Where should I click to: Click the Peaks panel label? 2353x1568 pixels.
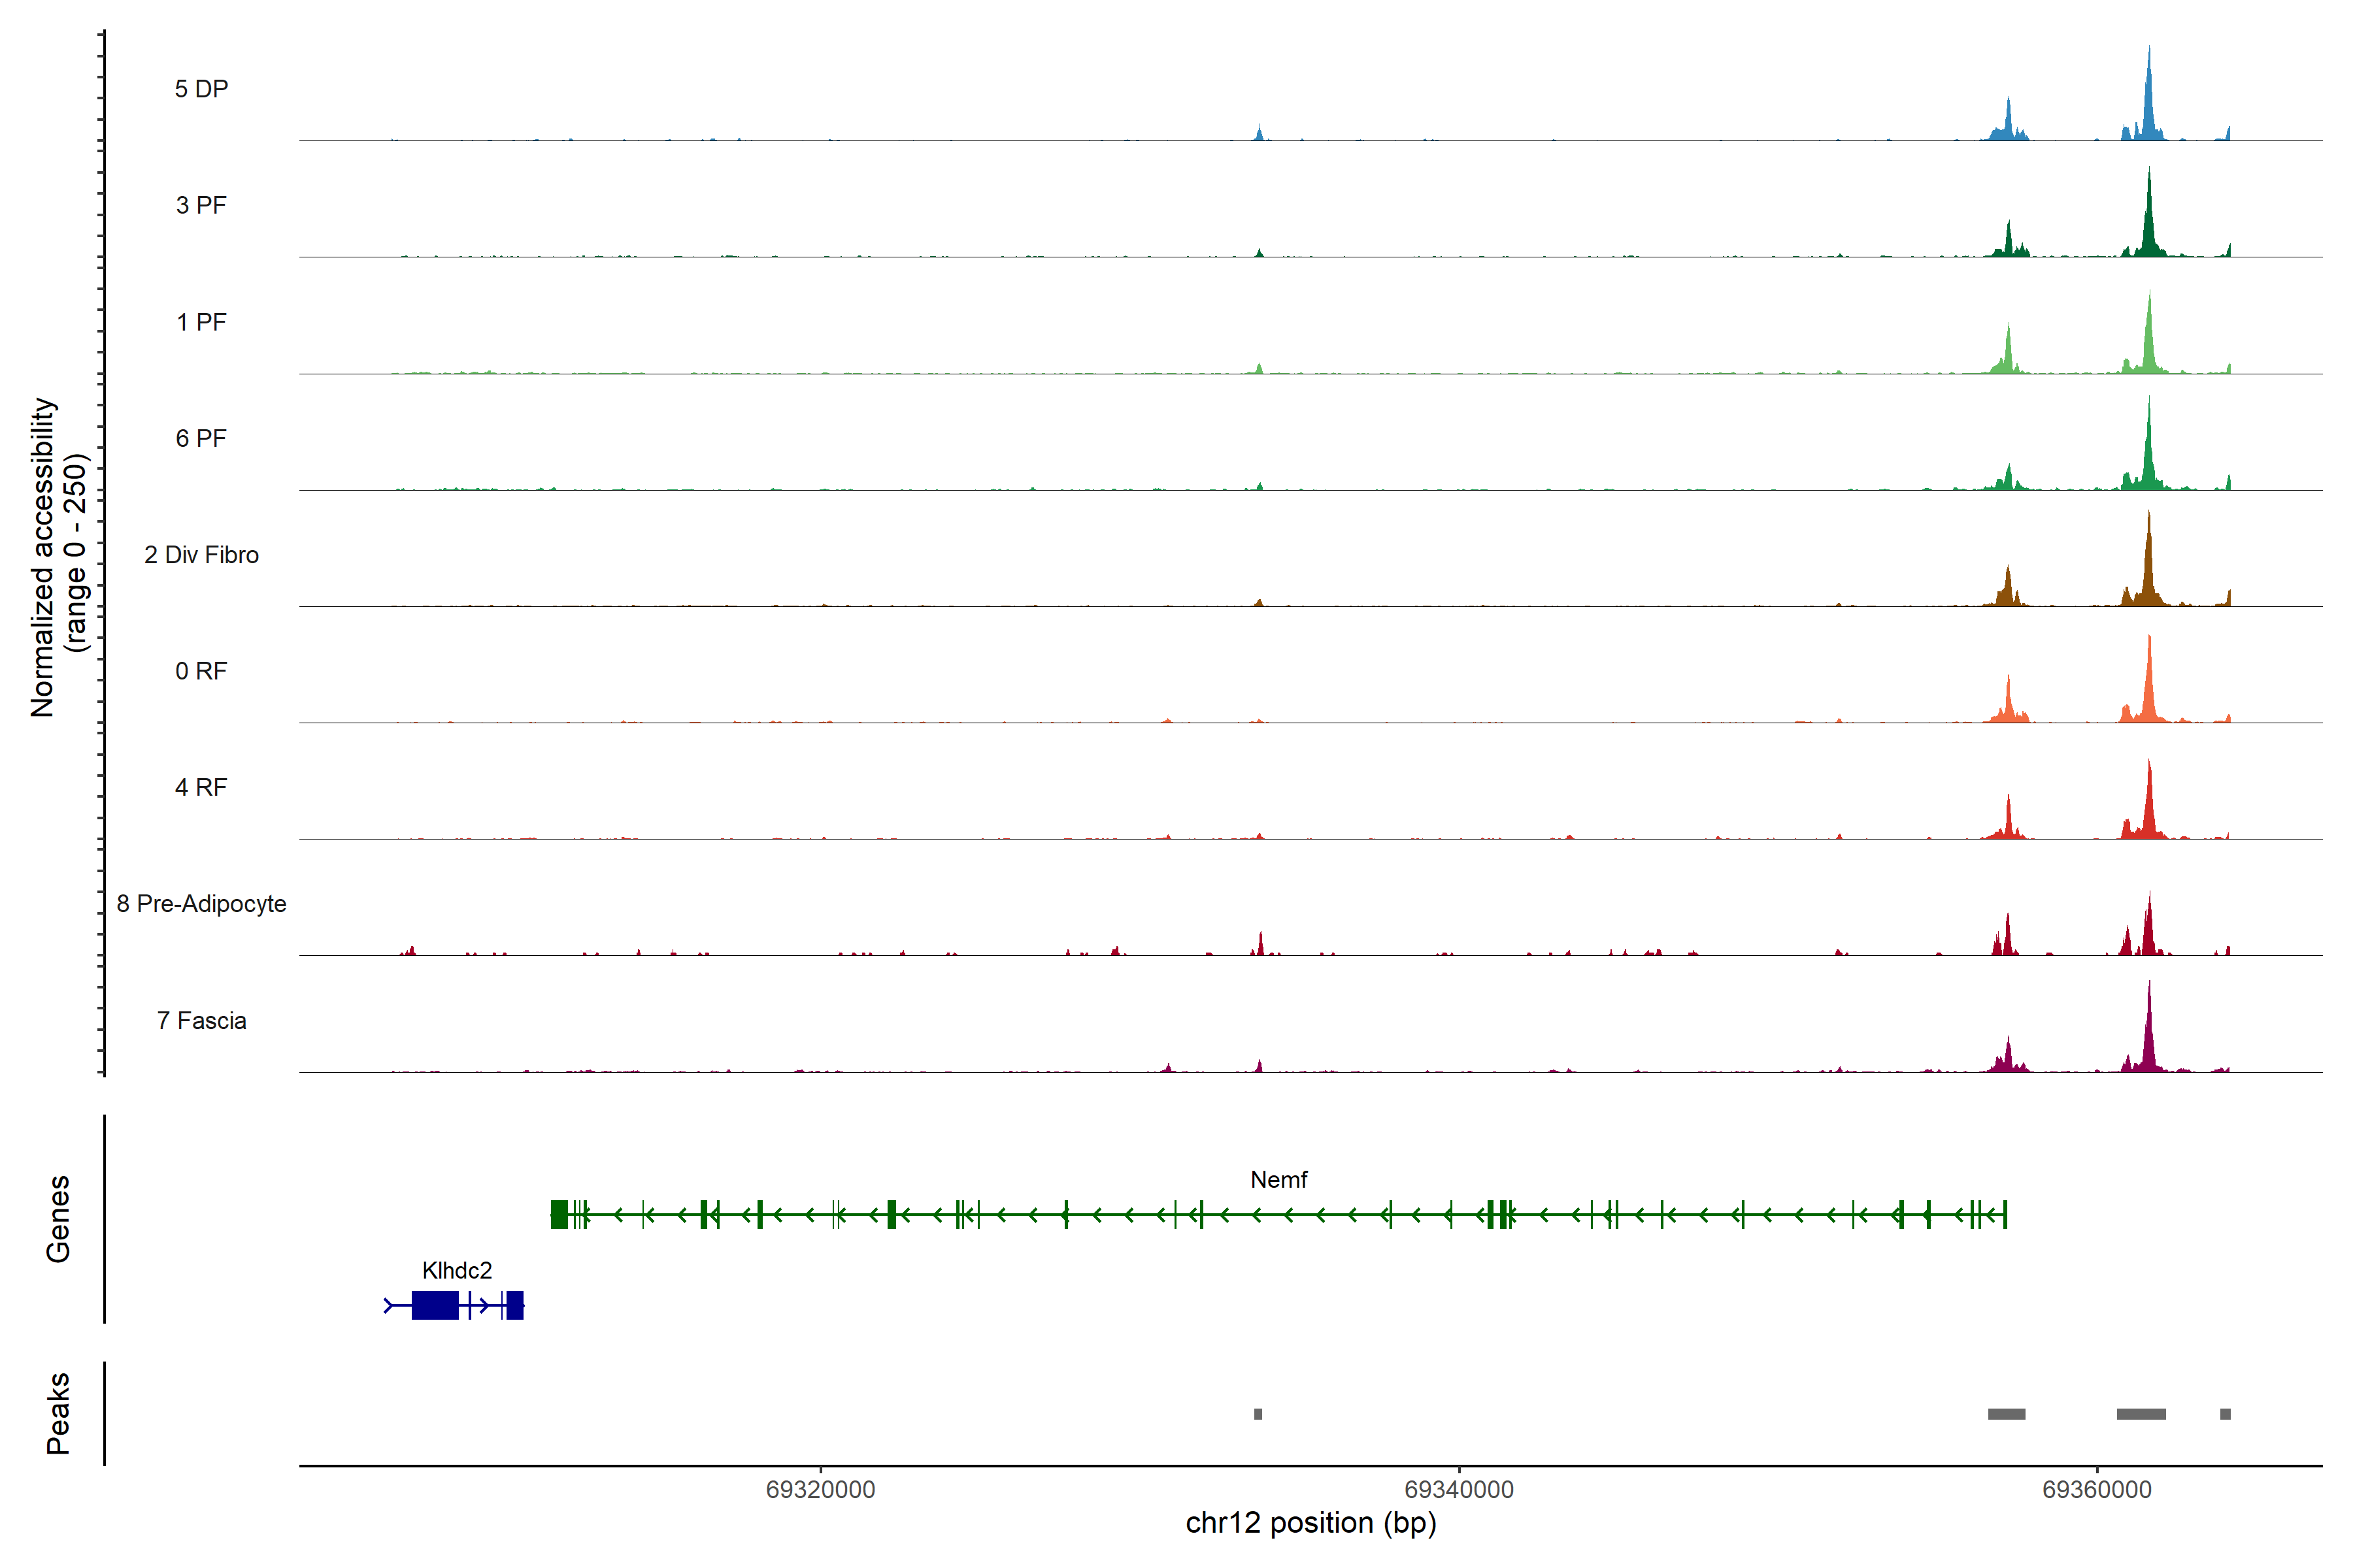pos(58,1413)
